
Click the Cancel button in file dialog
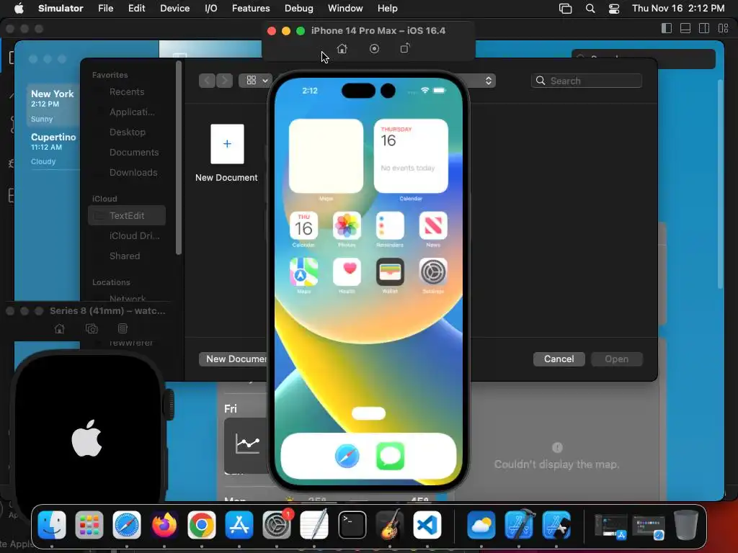(x=559, y=359)
